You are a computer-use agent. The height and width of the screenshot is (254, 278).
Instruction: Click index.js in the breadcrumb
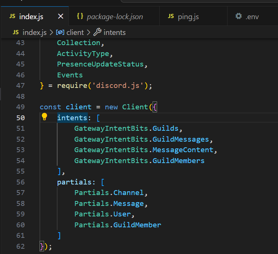click(35, 33)
